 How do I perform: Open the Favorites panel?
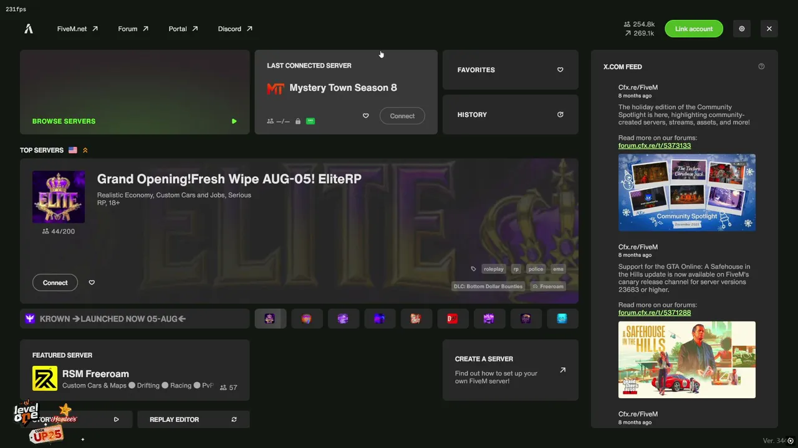511,70
